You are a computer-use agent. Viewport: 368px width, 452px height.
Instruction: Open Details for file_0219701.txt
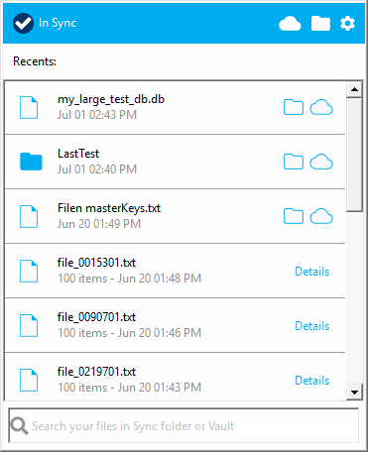click(312, 381)
